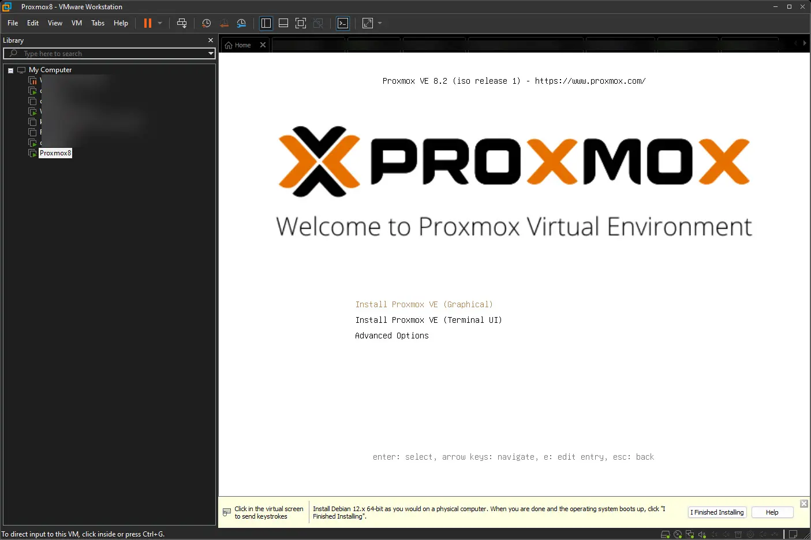
Task: Open the VM menu
Action: click(x=77, y=23)
